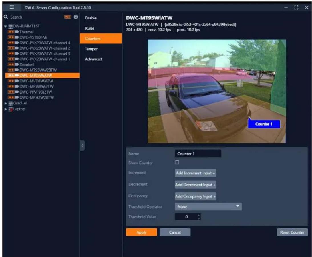
Task: Click the Counter 1 Name input field
Action: pos(198,154)
